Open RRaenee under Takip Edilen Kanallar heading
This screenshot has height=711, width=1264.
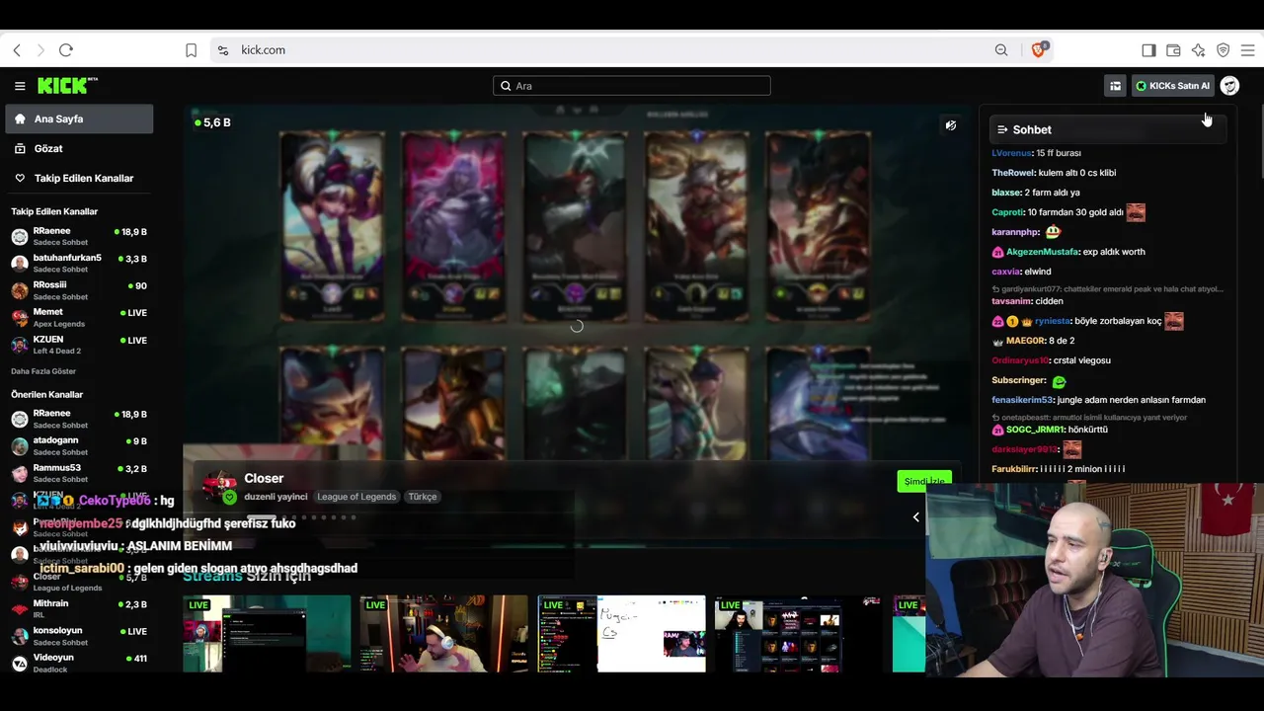79,236
